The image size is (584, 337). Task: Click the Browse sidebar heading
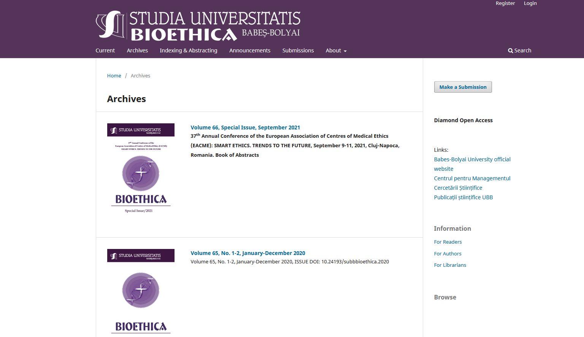pyautogui.click(x=445, y=297)
